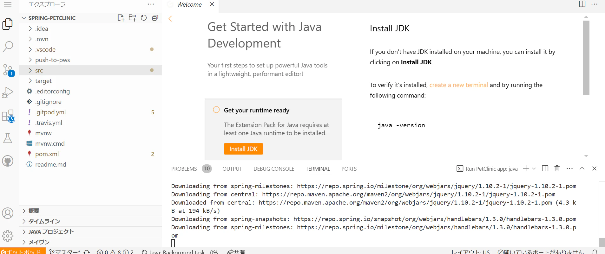Refresh the Explorer file tree
This screenshot has width=605, height=254.
click(x=144, y=18)
